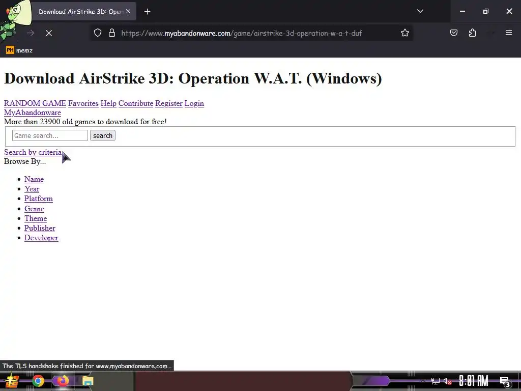Open the RANDOM GAME link
This screenshot has width=521, height=391.
coord(35,103)
